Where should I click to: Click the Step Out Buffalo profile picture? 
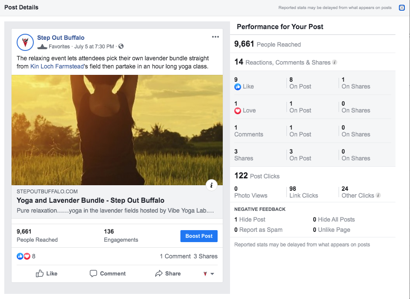[25, 42]
